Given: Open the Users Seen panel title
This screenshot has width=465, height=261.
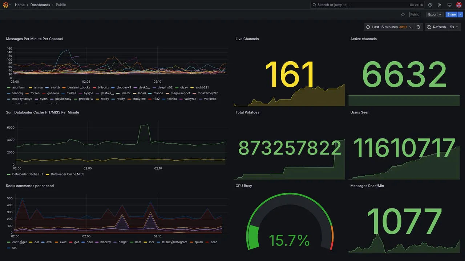Looking at the screenshot, I should 360,112.
